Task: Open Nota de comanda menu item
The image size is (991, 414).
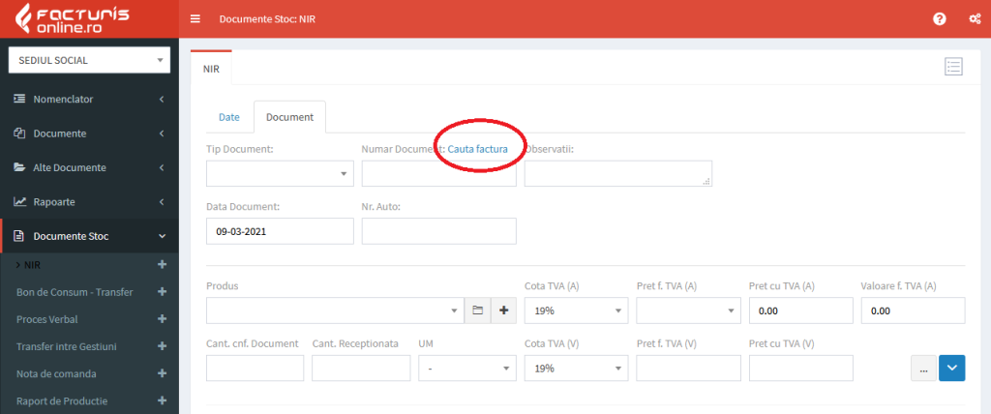Action: (x=56, y=373)
